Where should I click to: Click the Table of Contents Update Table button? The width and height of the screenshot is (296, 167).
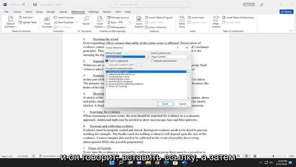pyautogui.click(x=28, y=22)
